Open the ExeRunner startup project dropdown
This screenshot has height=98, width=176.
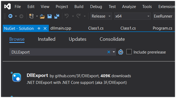(164, 16)
